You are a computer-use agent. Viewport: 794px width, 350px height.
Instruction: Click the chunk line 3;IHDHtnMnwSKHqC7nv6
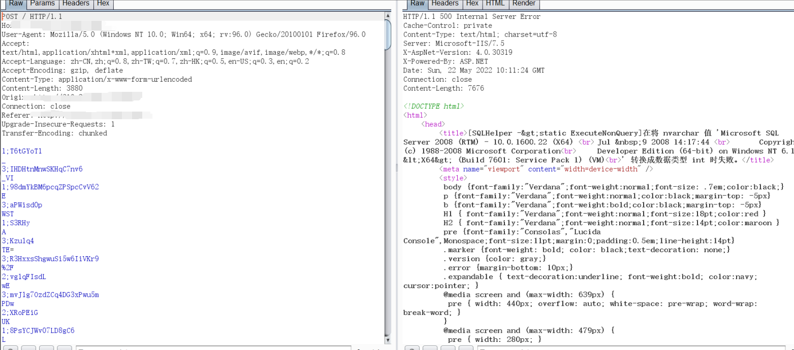pos(42,169)
